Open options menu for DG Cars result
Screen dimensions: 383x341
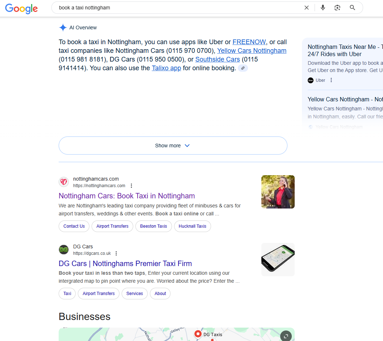[x=116, y=253]
